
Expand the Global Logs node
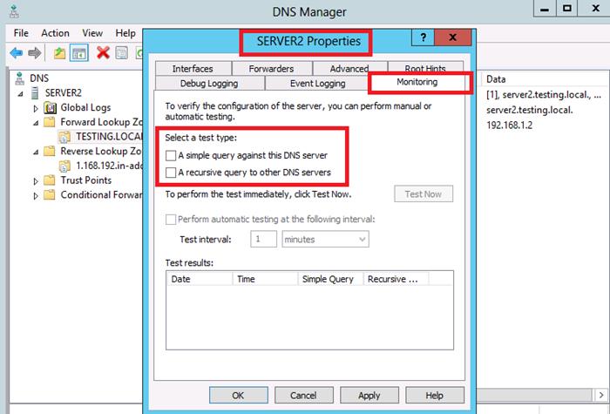[36, 108]
